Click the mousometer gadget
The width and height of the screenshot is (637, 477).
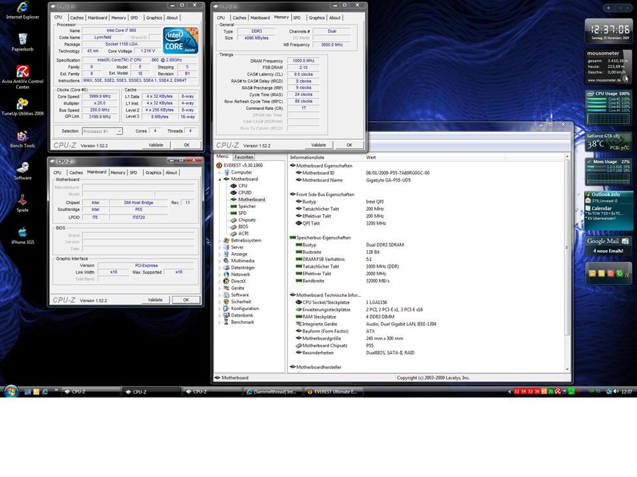pos(608,66)
